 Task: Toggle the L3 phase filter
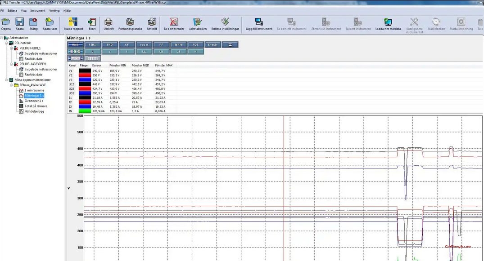coord(178,52)
